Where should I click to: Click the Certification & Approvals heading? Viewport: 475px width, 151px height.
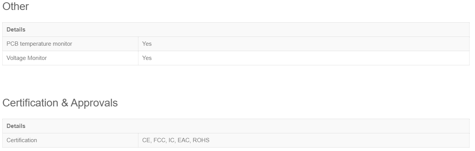60,103
